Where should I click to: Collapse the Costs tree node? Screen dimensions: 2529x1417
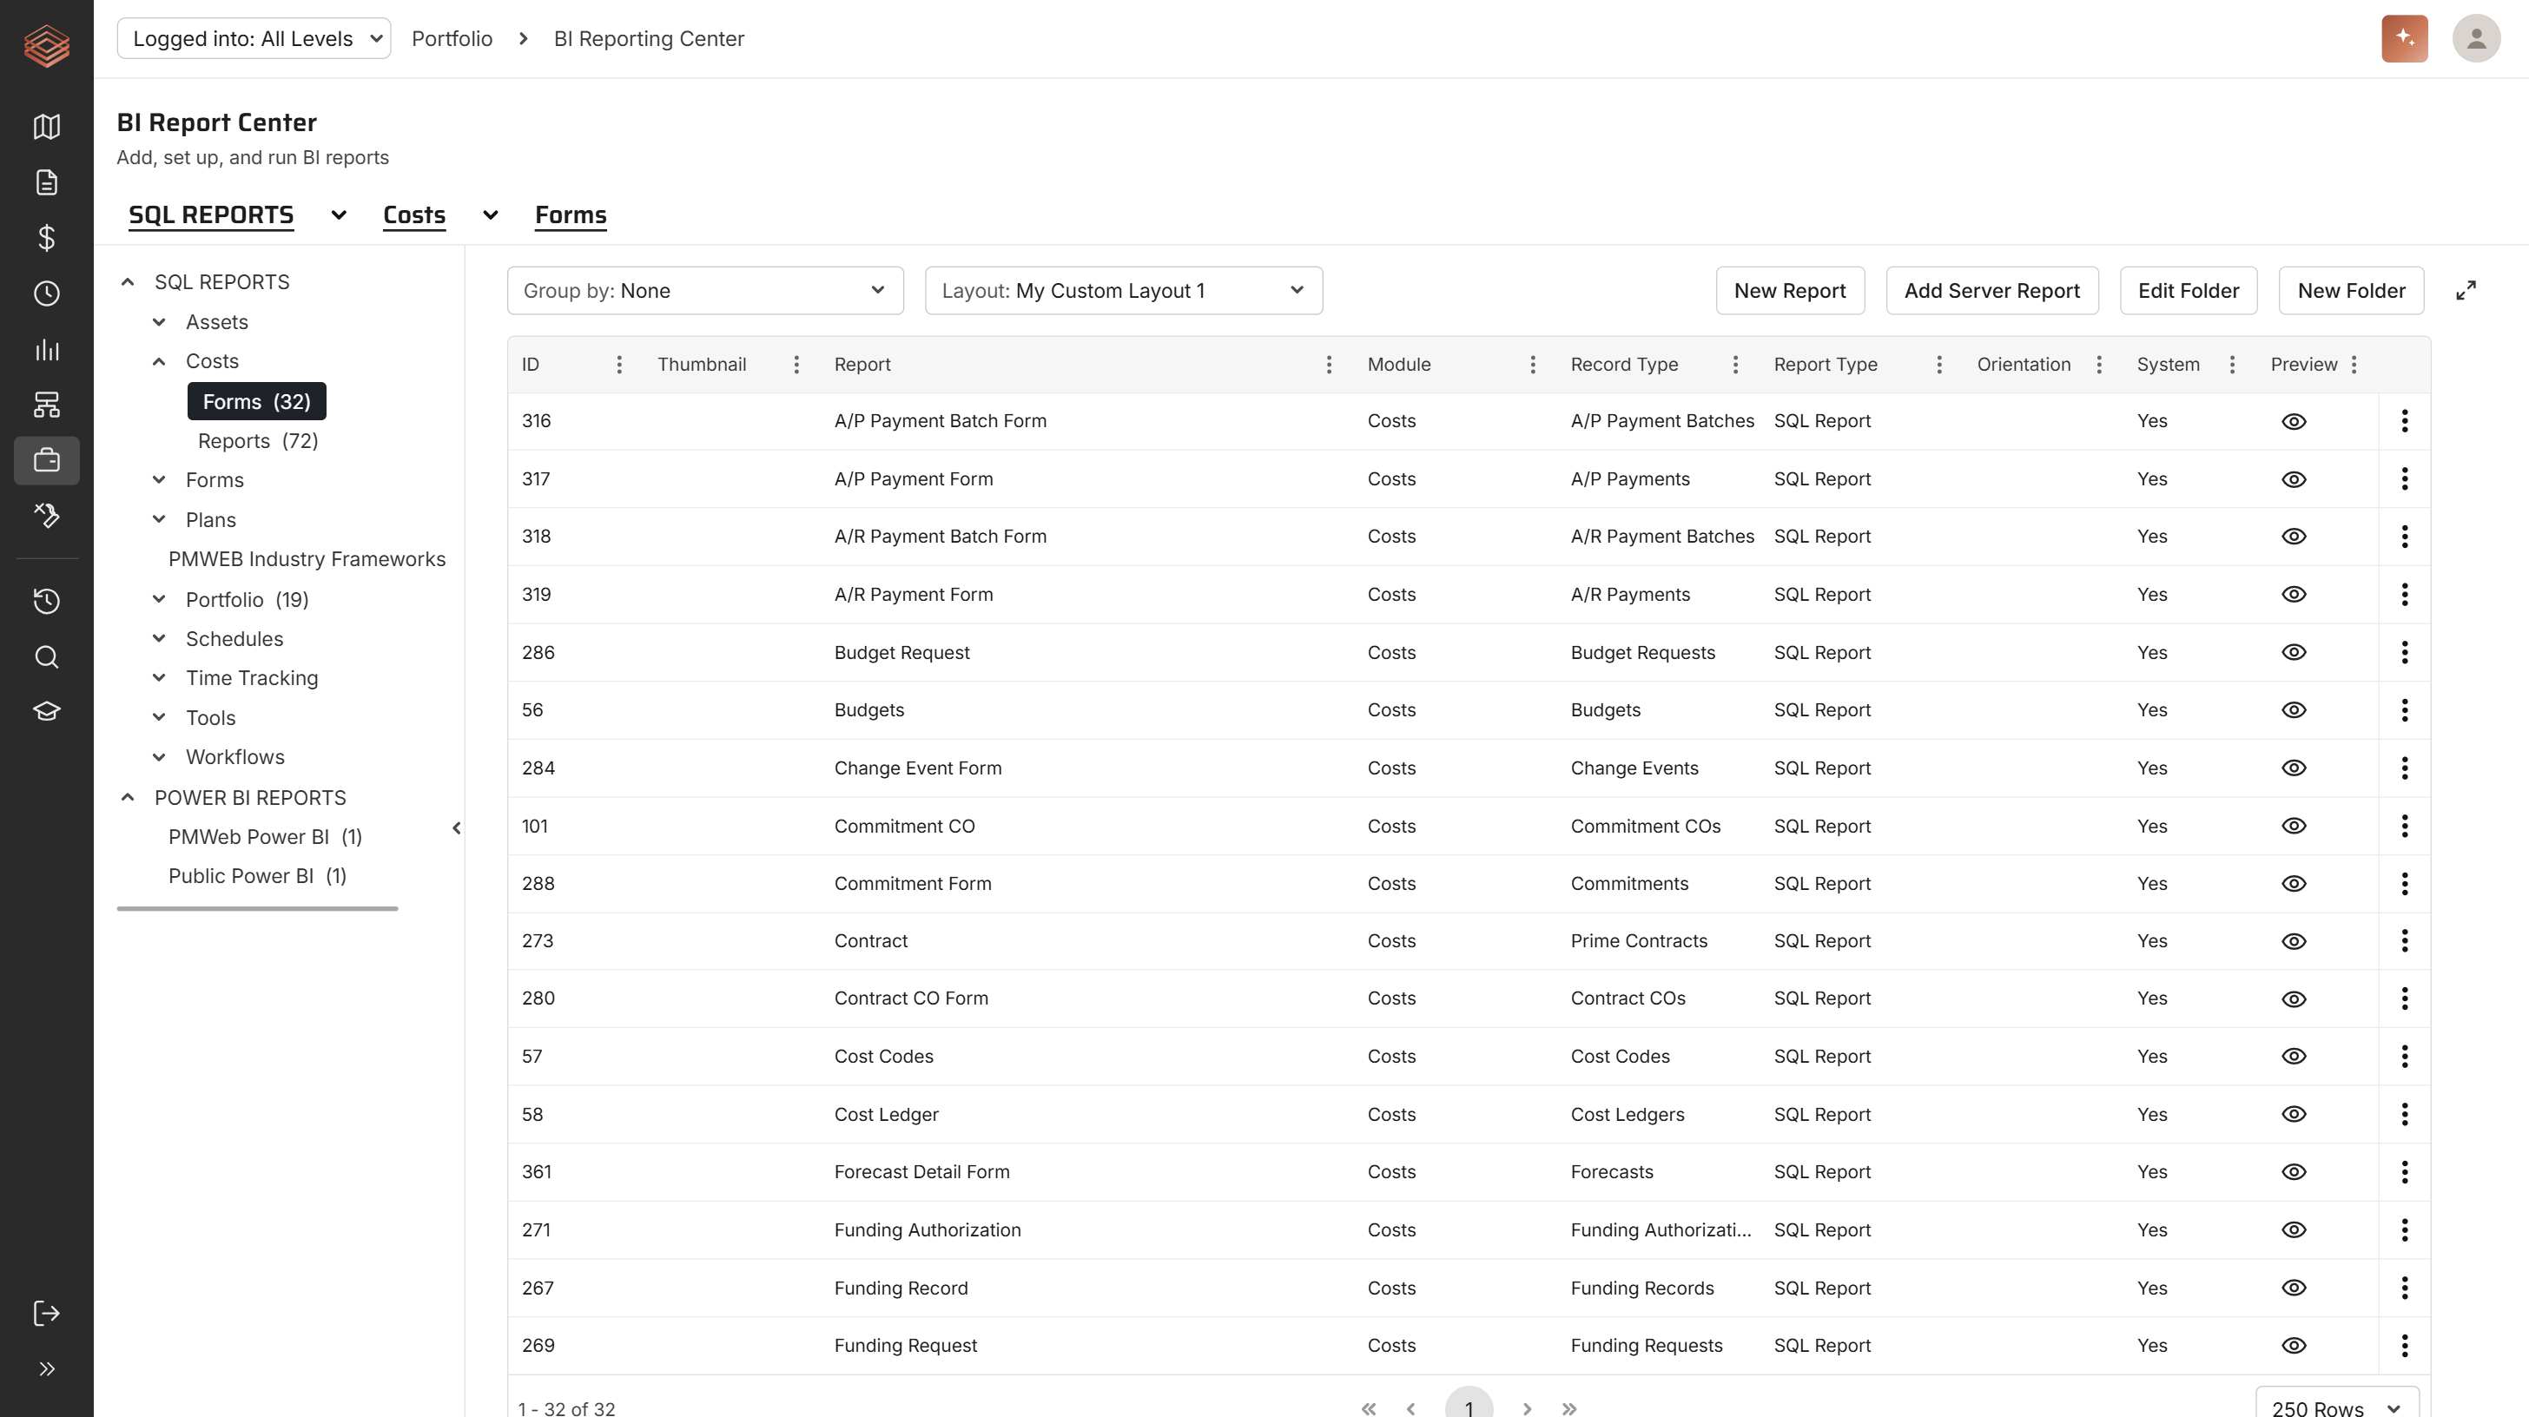click(159, 361)
